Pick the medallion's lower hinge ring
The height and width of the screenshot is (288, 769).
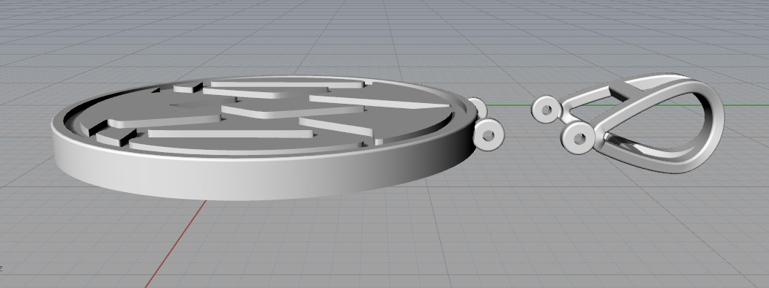click(x=489, y=134)
